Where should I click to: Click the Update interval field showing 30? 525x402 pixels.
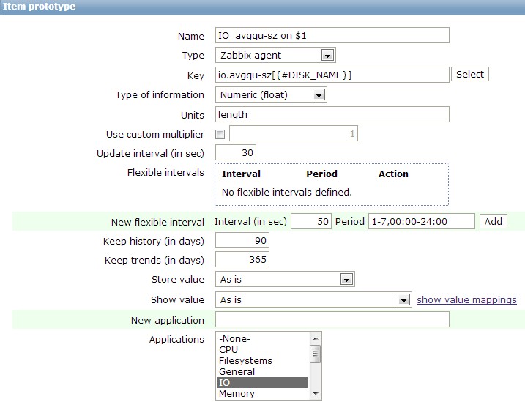pos(236,152)
